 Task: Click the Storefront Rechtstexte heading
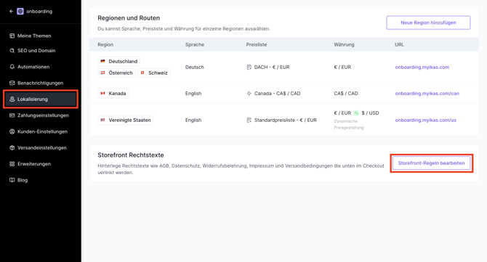coord(131,155)
